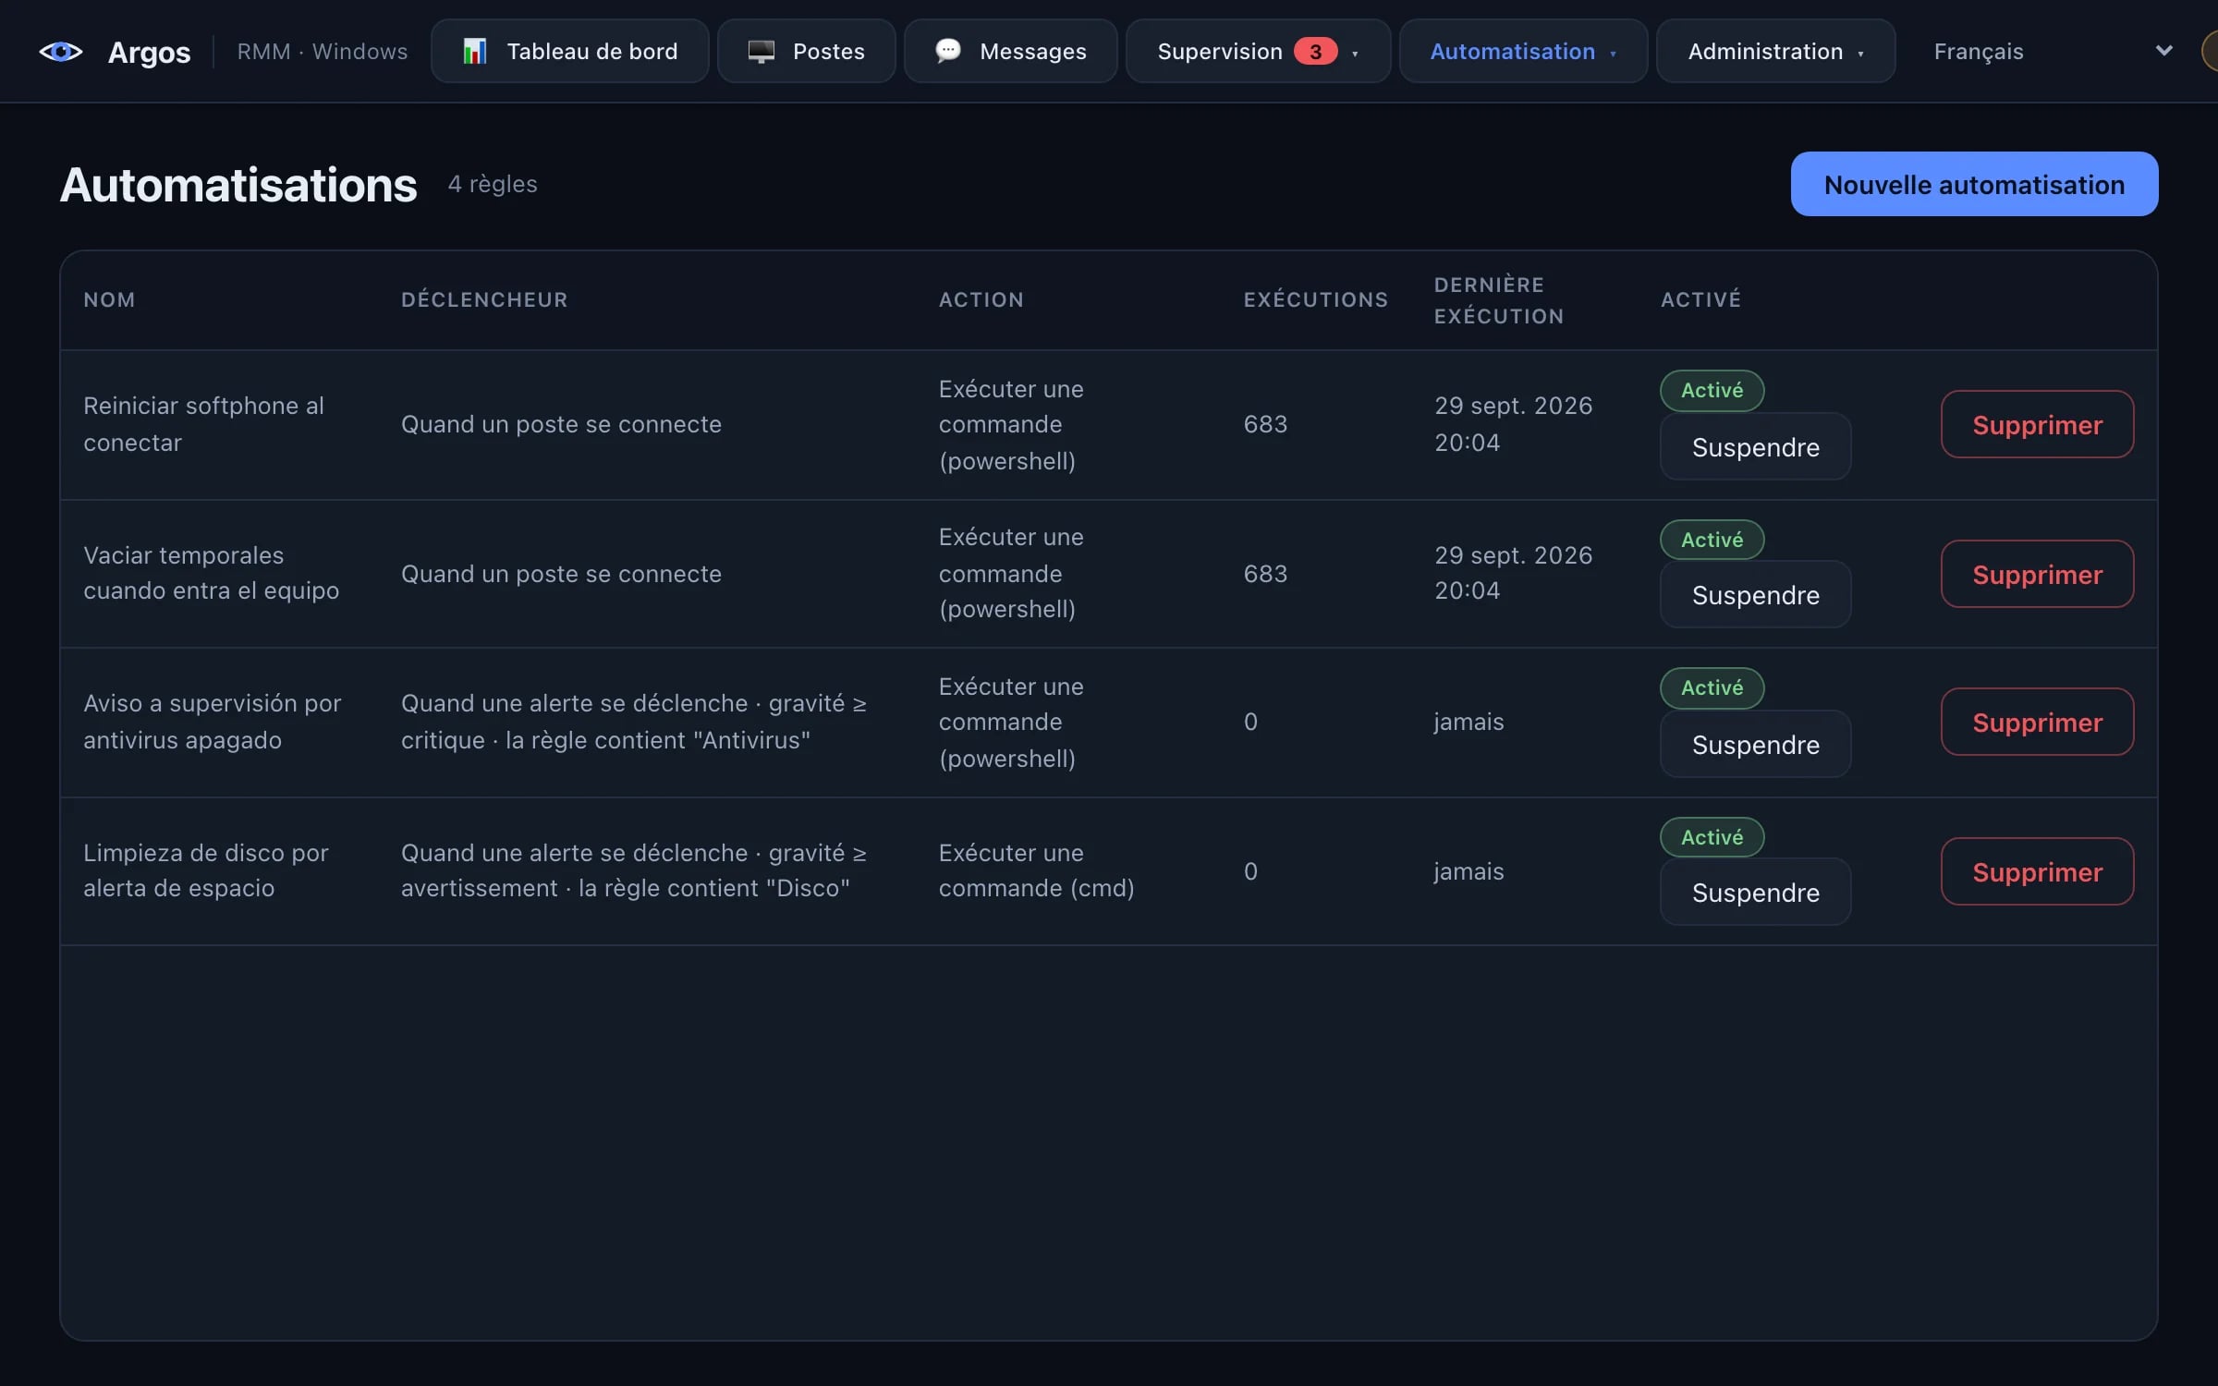This screenshot has width=2218, height=1386.
Task: Click Activé badge of antivirus apagado row
Action: click(1712, 688)
